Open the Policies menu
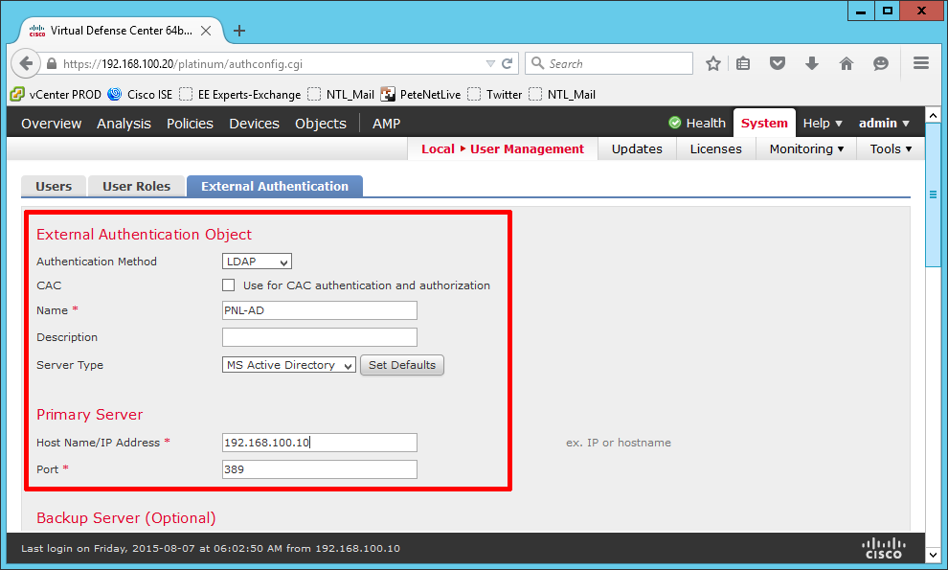 (x=190, y=124)
